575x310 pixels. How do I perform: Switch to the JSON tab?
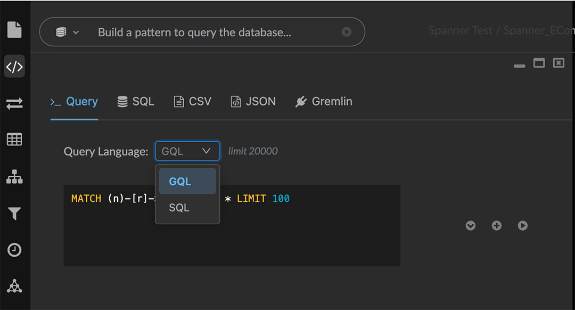[x=253, y=101]
